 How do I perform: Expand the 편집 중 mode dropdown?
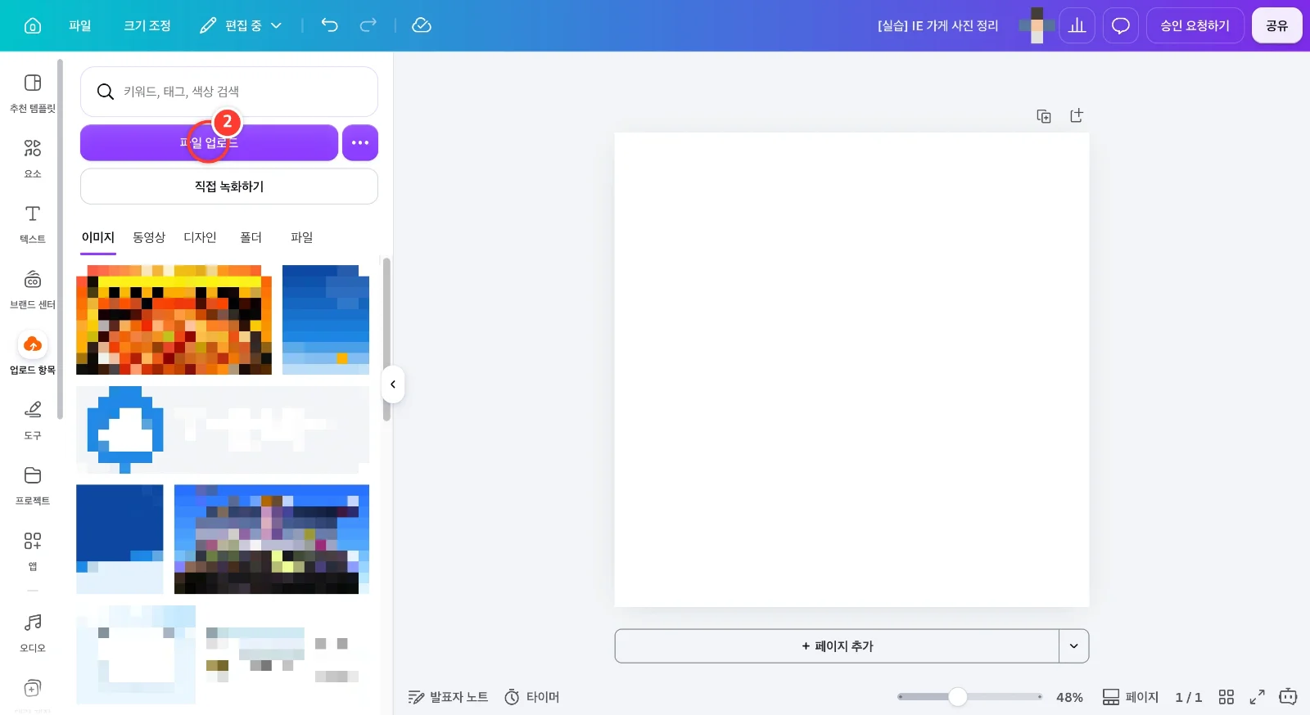tap(242, 25)
